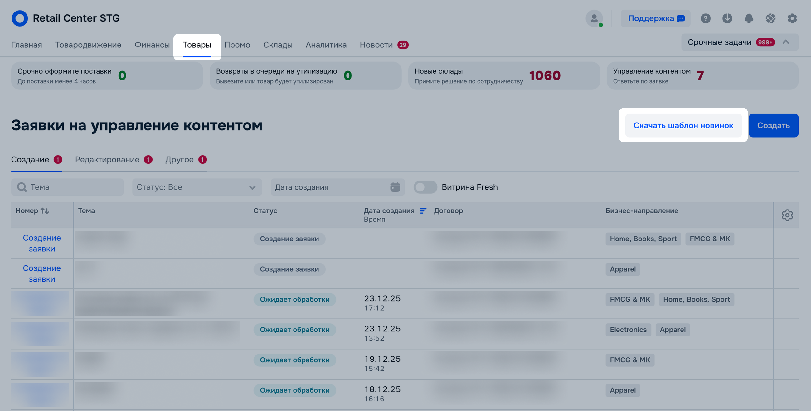This screenshot has width=811, height=411.
Task: Go to the Склады menu item
Action: click(278, 45)
